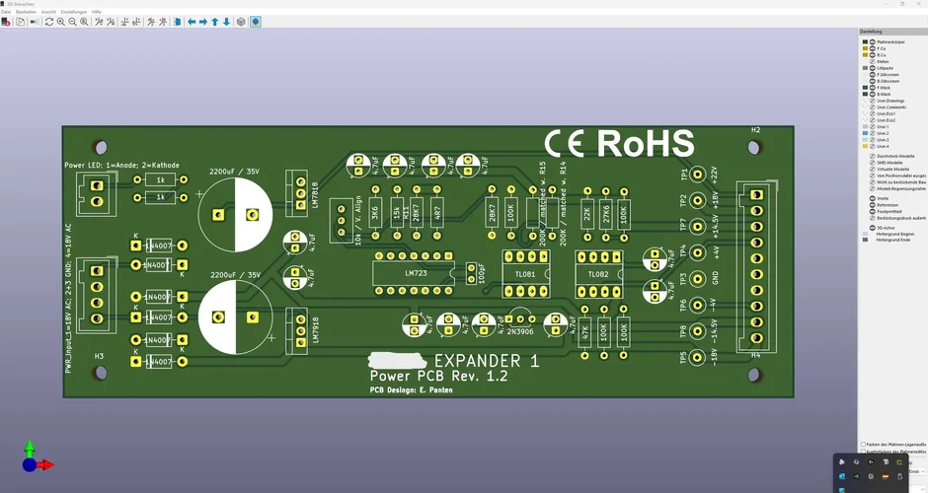Copy 3D image to clipboard toolbar icon
This screenshot has width=928, height=493.
point(20,22)
